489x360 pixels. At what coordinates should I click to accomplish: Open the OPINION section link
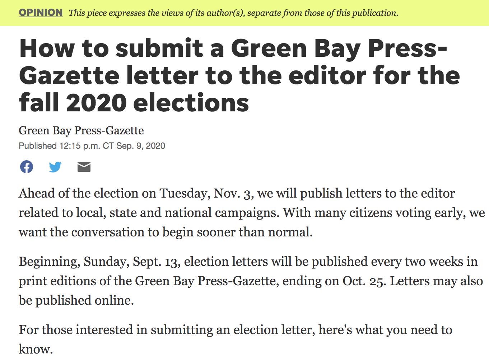(41, 13)
